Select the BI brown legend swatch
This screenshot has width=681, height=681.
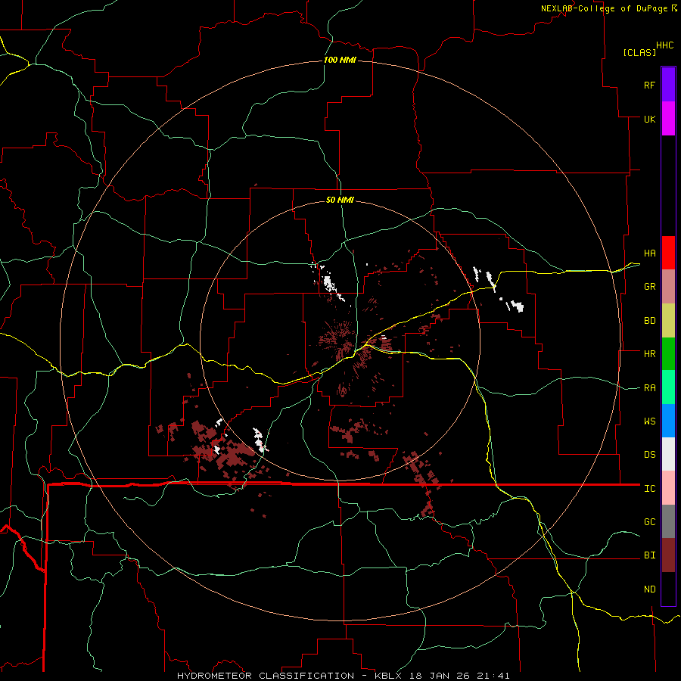pos(668,555)
